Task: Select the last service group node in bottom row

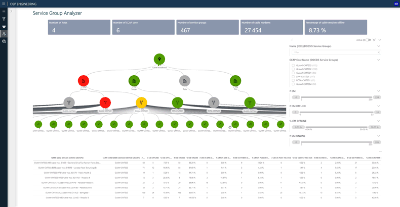Action: coord(281,124)
